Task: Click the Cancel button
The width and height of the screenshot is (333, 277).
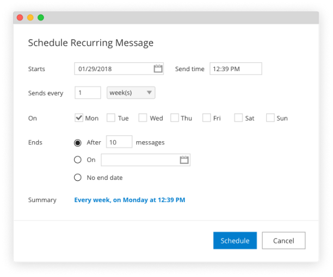Action: click(283, 241)
